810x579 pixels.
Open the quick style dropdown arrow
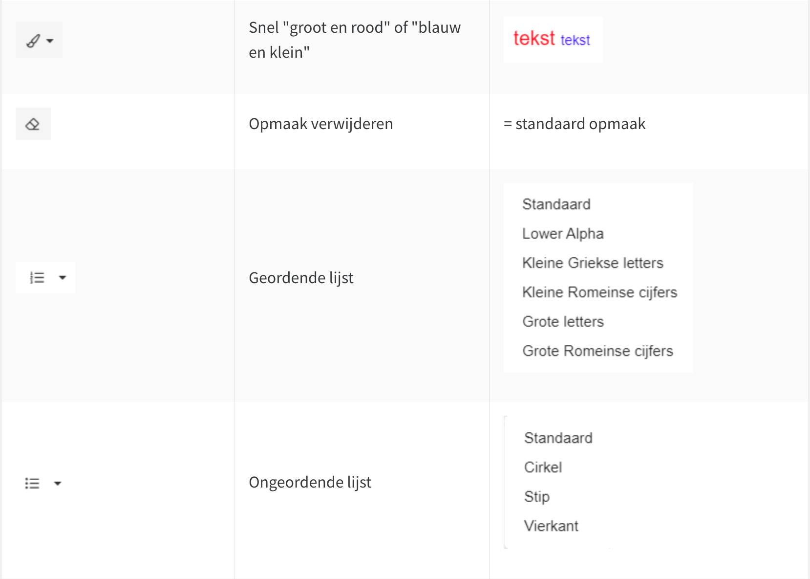pos(50,41)
